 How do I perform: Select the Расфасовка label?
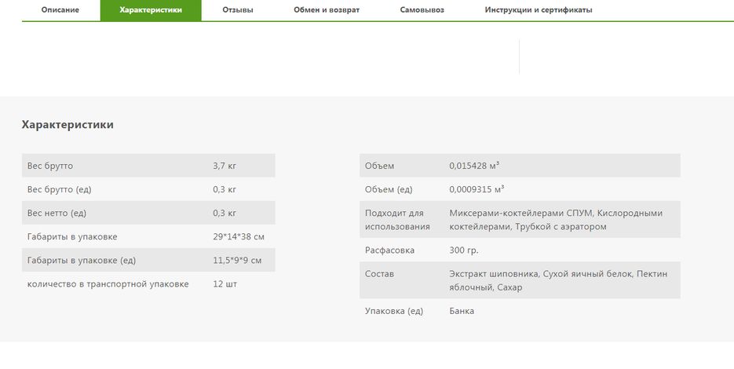pos(390,250)
